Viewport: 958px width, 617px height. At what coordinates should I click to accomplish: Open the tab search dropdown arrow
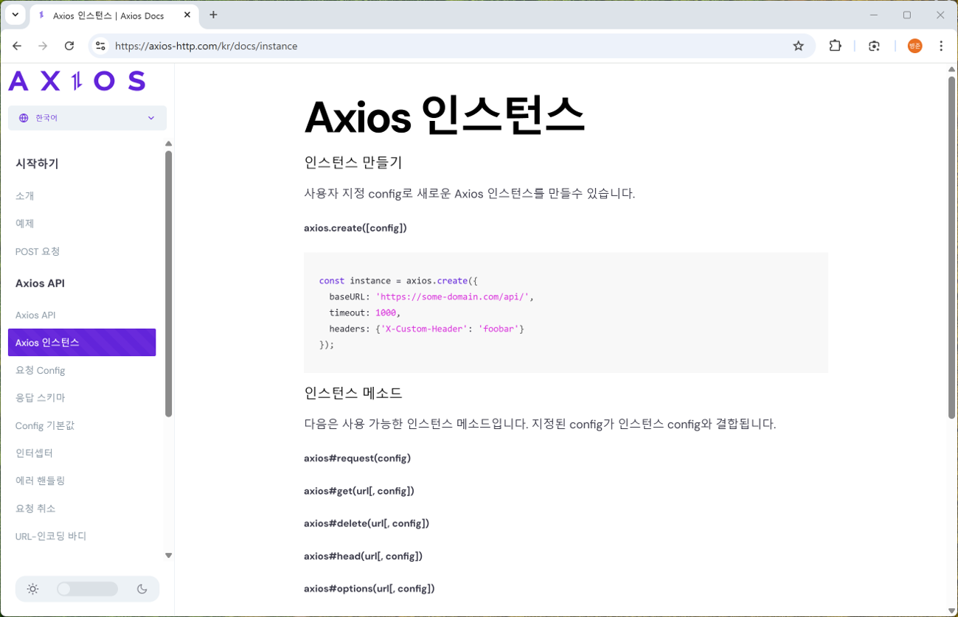click(15, 15)
